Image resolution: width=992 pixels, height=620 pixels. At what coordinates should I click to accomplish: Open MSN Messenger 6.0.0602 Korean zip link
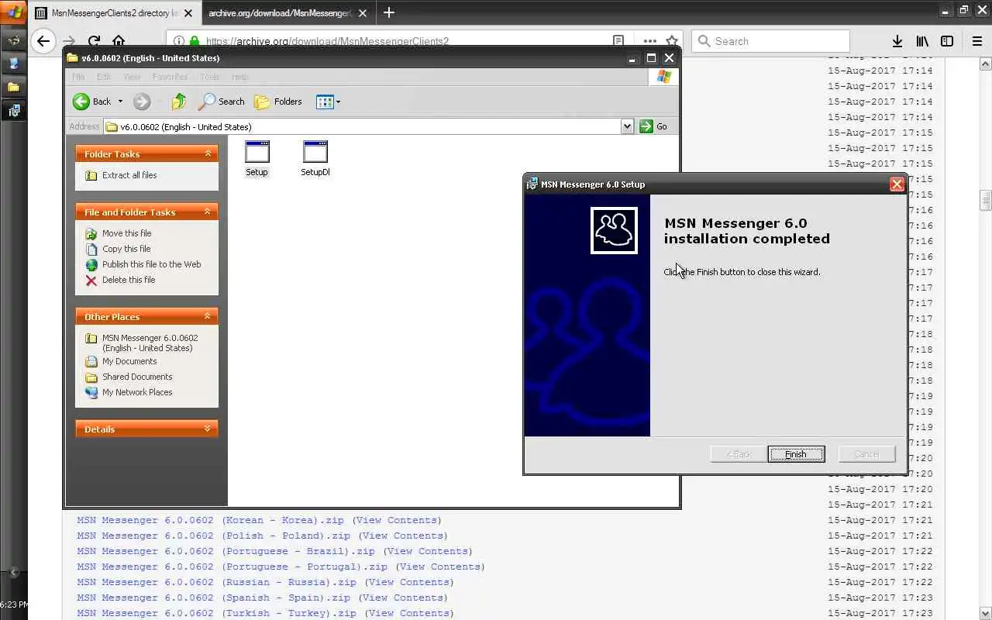coord(213,520)
